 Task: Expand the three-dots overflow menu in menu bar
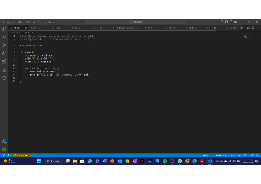(x=60, y=22)
